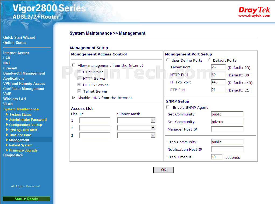Uncheck Disable PING from the Internet
The height and width of the screenshot is (204, 275).
pyautogui.click(x=74, y=97)
